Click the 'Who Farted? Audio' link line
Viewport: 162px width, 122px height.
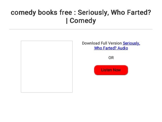(111, 48)
